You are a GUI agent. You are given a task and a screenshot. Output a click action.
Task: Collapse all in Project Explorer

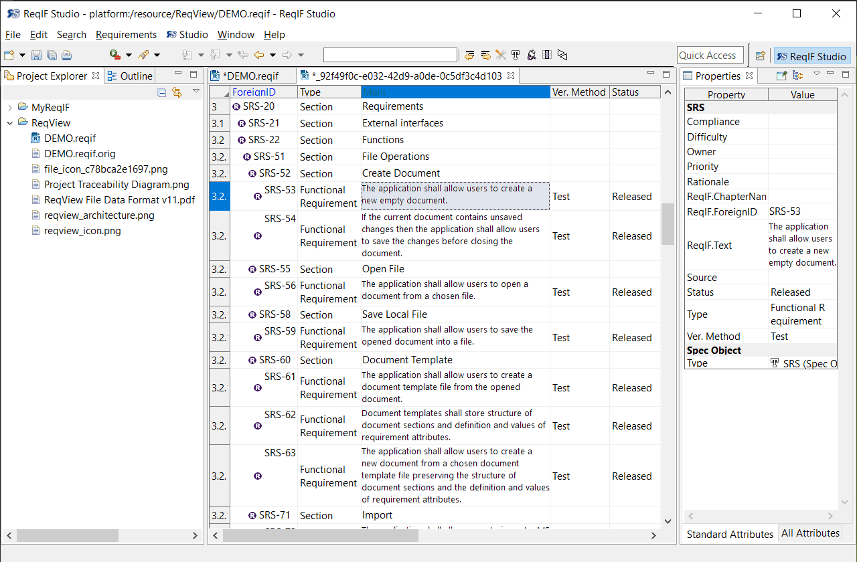click(162, 92)
